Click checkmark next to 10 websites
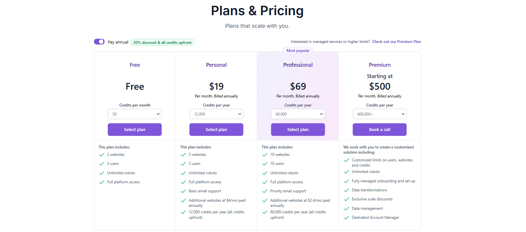Viewport: 526px width, 232px height. [265, 155]
